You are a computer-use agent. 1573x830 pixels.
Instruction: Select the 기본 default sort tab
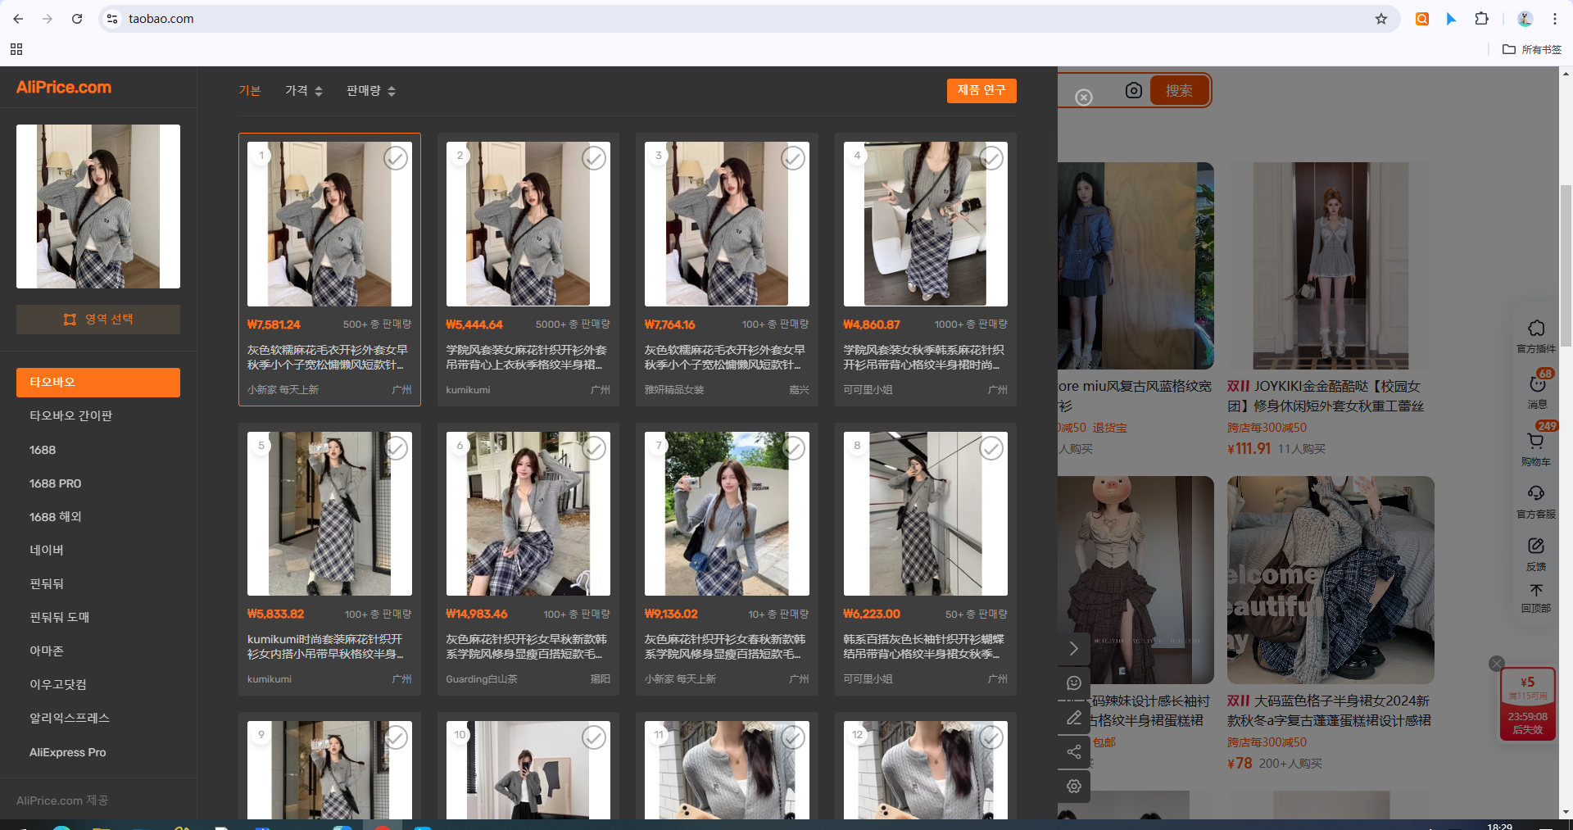(x=250, y=91)
